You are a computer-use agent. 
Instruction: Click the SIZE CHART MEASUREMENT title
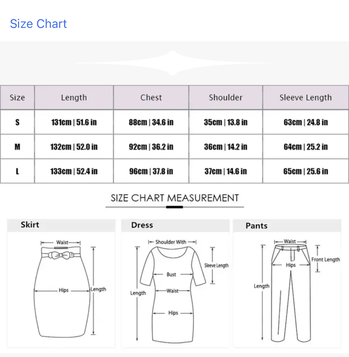(x=174, y=198)
